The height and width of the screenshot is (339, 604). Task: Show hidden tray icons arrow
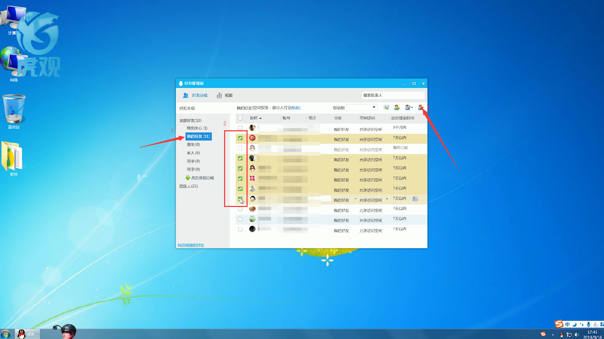pos(553,334)
